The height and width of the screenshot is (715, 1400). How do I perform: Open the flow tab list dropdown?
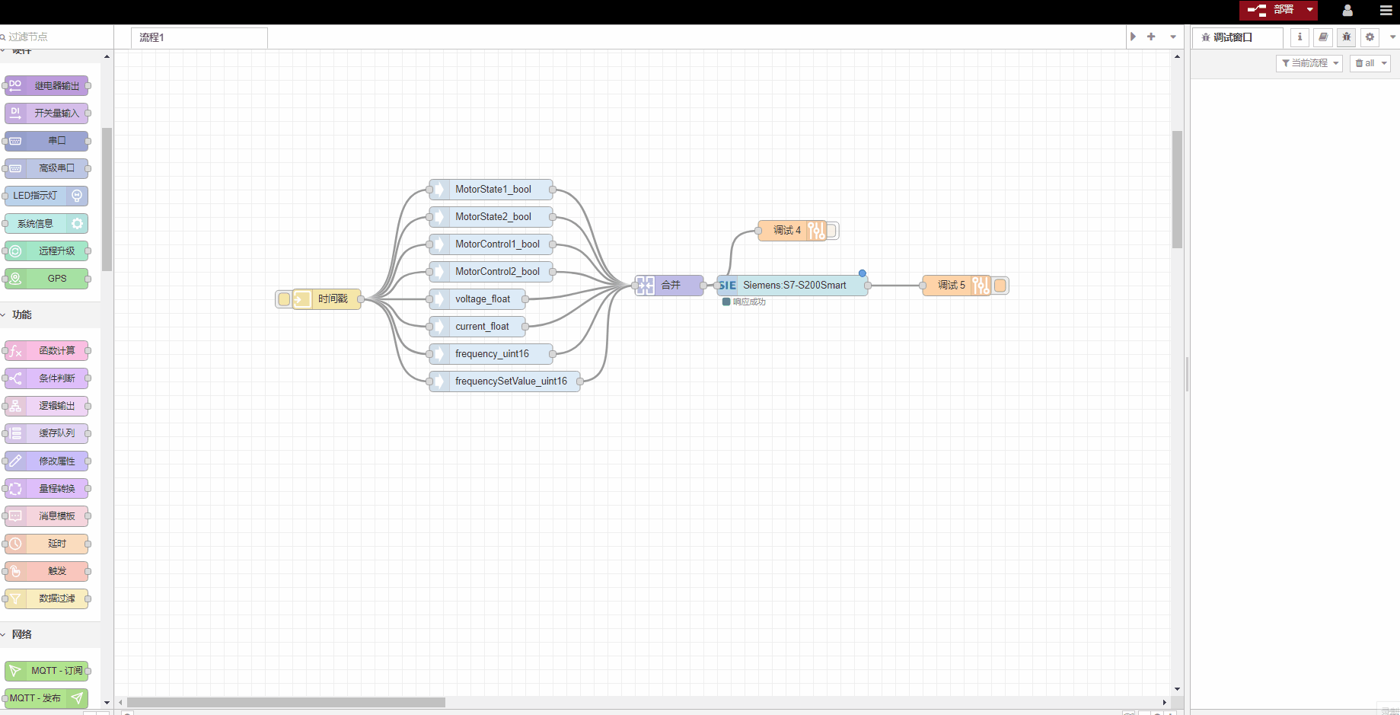click(1173, 37)
